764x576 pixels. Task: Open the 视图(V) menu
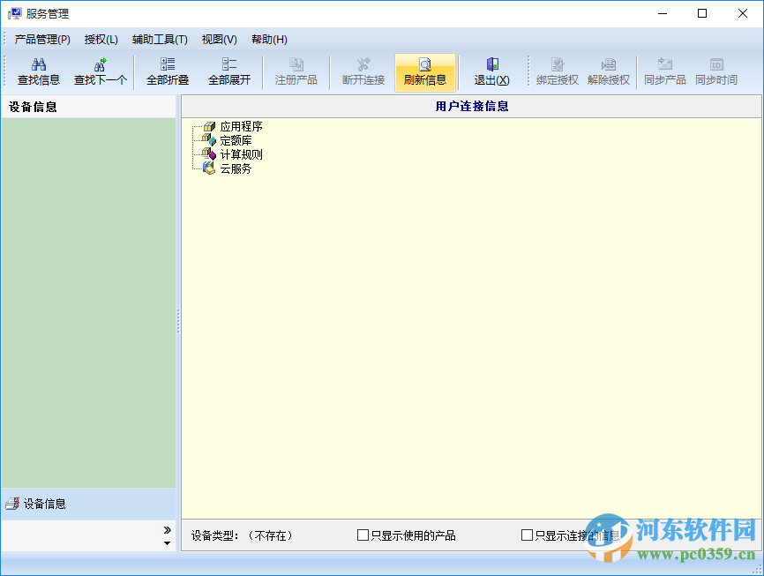pos(219,39)
